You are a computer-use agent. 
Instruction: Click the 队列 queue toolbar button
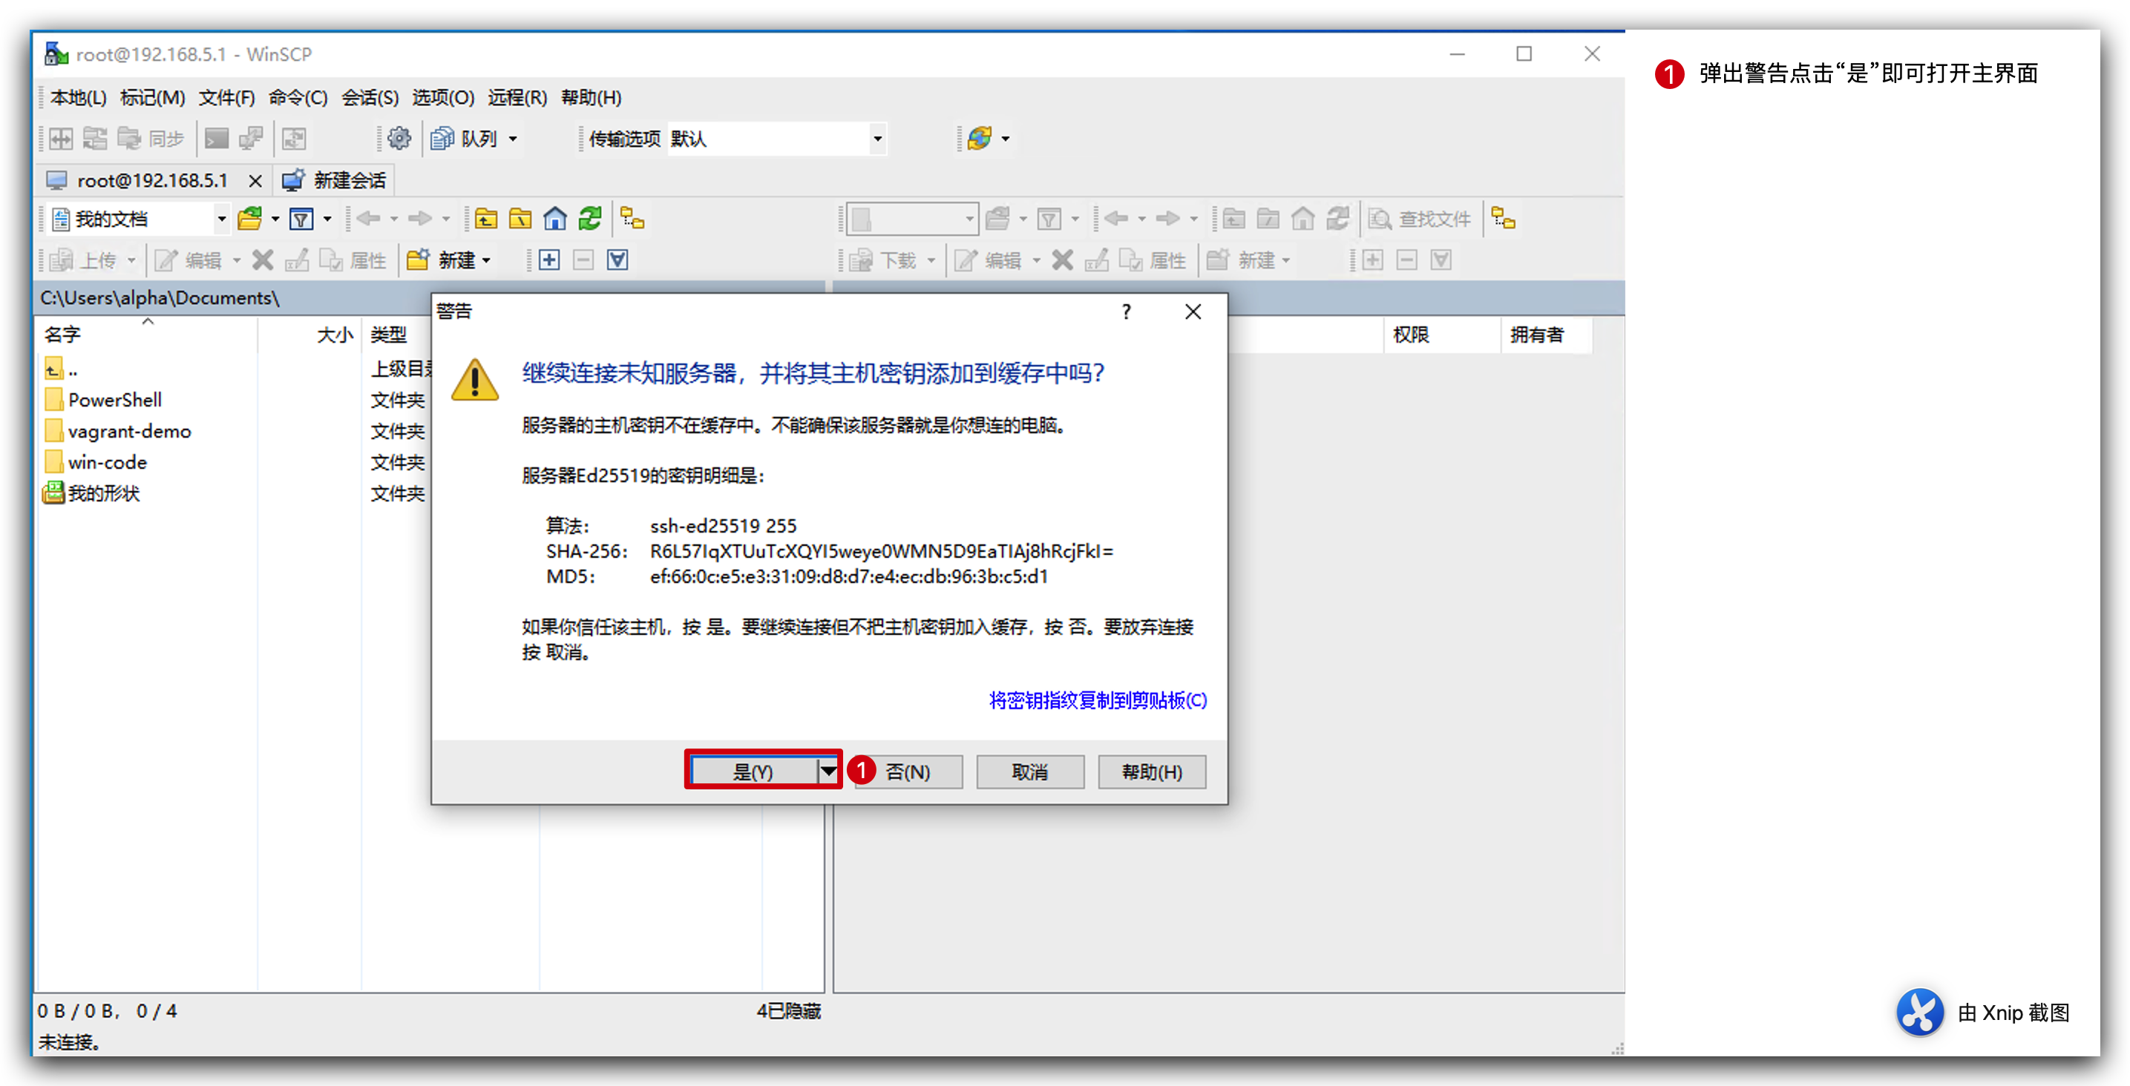(x=464, y=138)
